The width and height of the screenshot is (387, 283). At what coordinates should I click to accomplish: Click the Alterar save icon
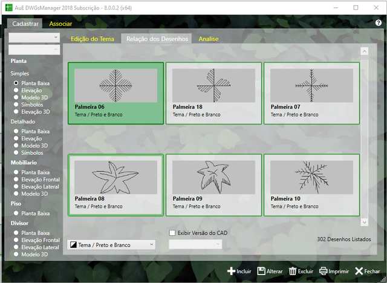[x=261, y=272]
